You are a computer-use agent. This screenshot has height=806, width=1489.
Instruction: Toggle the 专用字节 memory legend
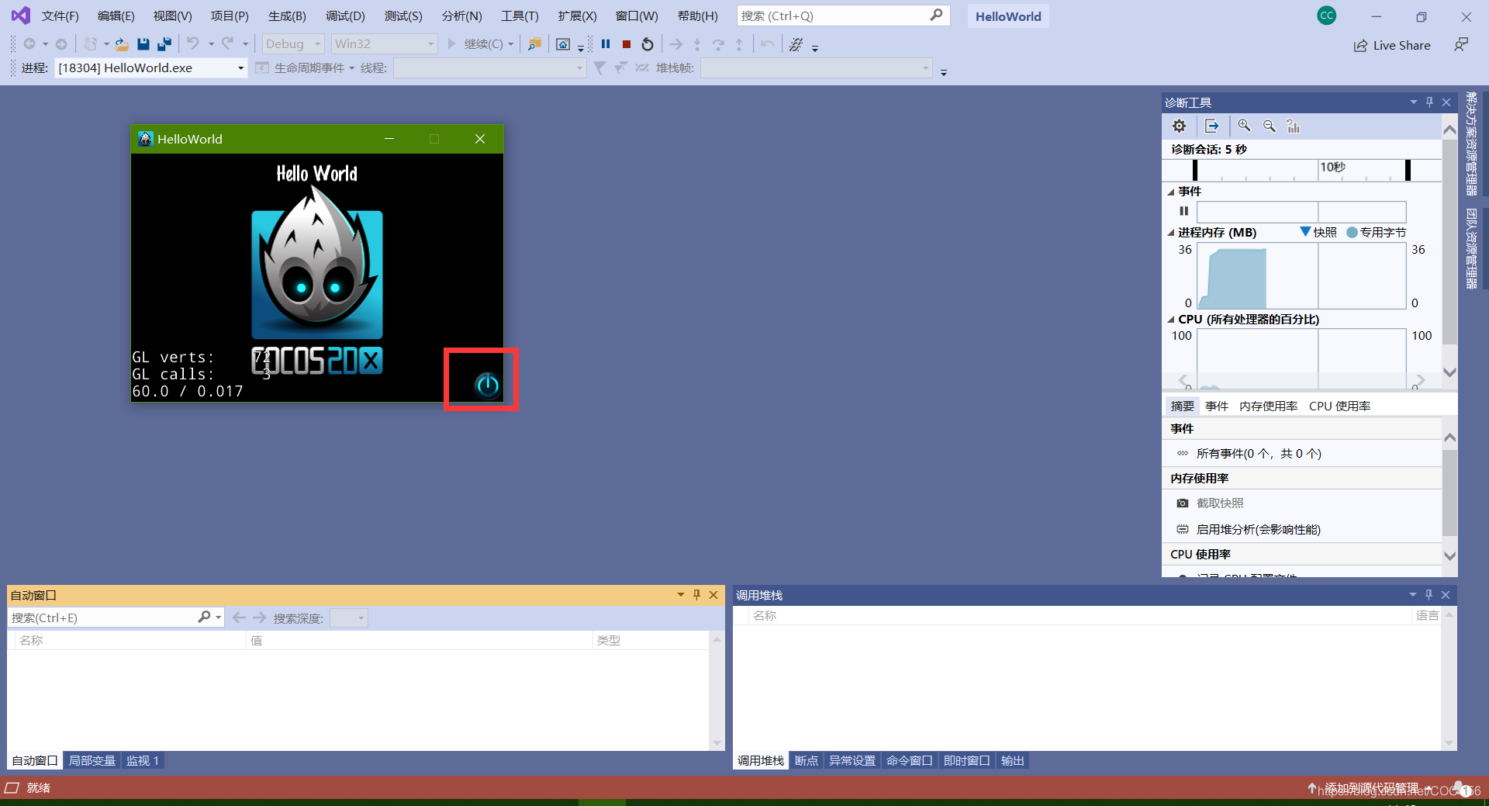(1377, 232)
